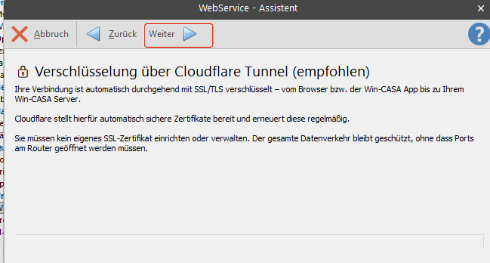The width and height of the screenshot is (490, 263).
Task: Click the words "Win-CASA Server."
Action: 48,99
